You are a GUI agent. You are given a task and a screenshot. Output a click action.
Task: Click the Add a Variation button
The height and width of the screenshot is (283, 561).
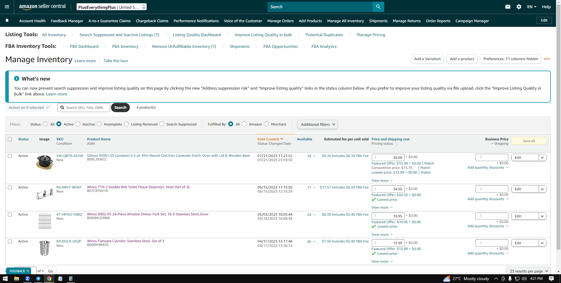(x=427, y=59)
